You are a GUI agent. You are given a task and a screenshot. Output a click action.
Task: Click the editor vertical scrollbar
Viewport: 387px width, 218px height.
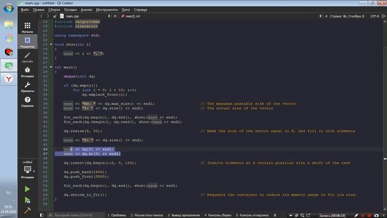385,115
